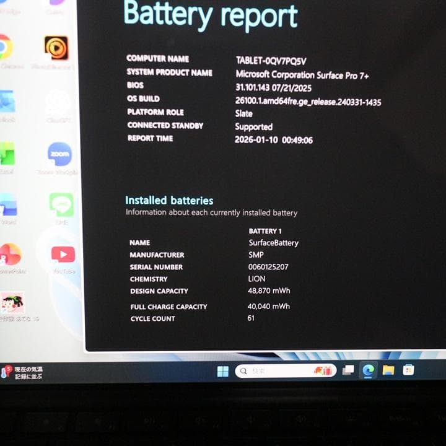Image resolution: width=446 pixels, height=446 pixels.
Task: Click the 'Battery report' page heading
Action: tap(211, 15)
